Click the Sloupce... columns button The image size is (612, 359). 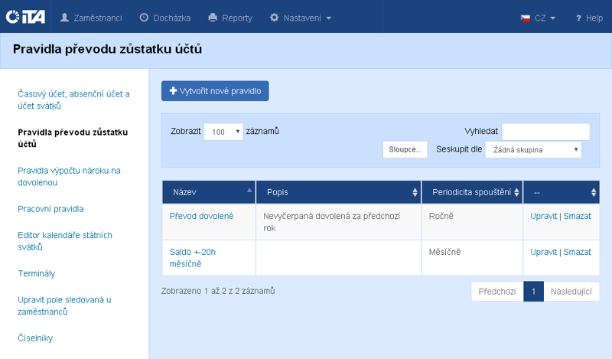[405, 150]
